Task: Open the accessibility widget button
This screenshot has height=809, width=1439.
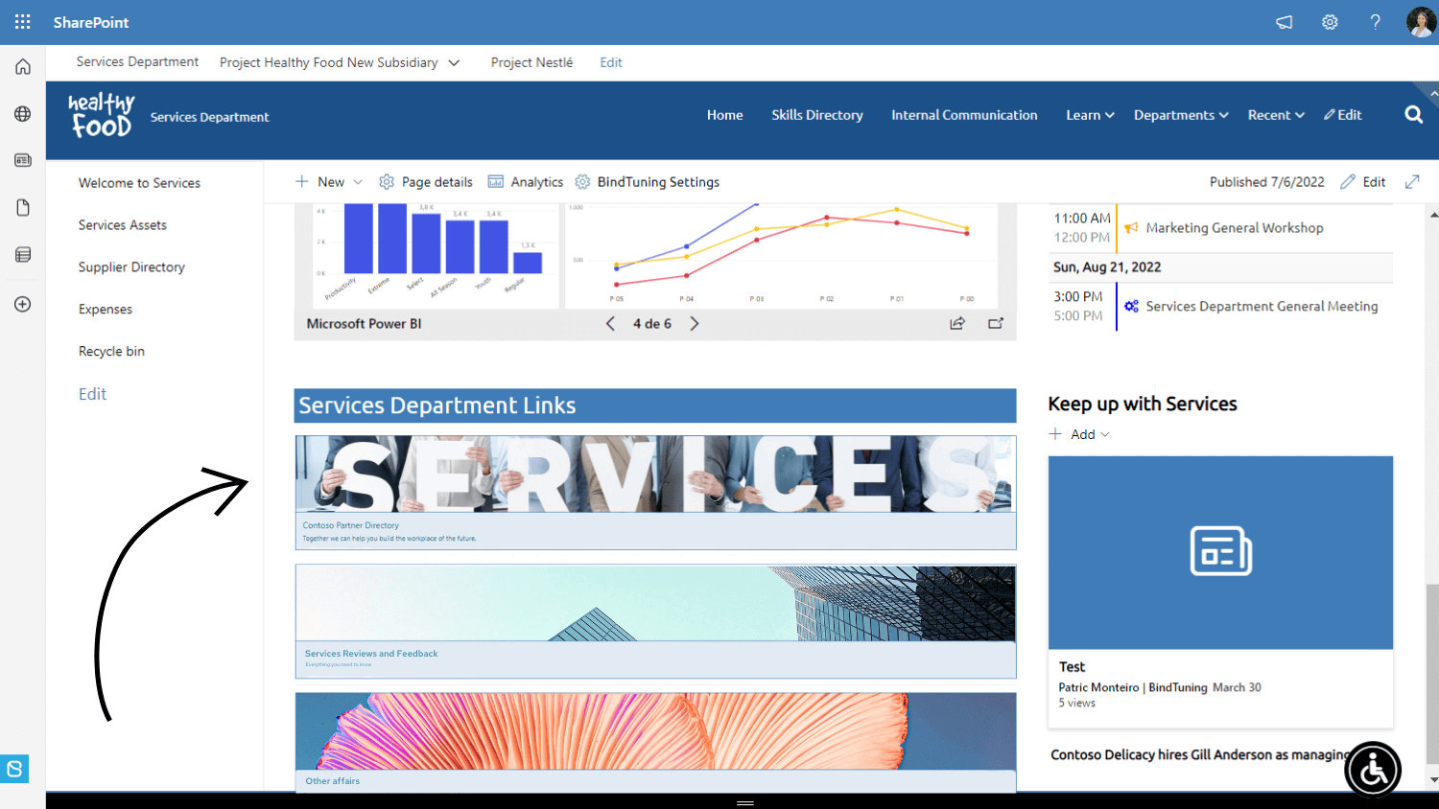Action: pos(1373,770)
